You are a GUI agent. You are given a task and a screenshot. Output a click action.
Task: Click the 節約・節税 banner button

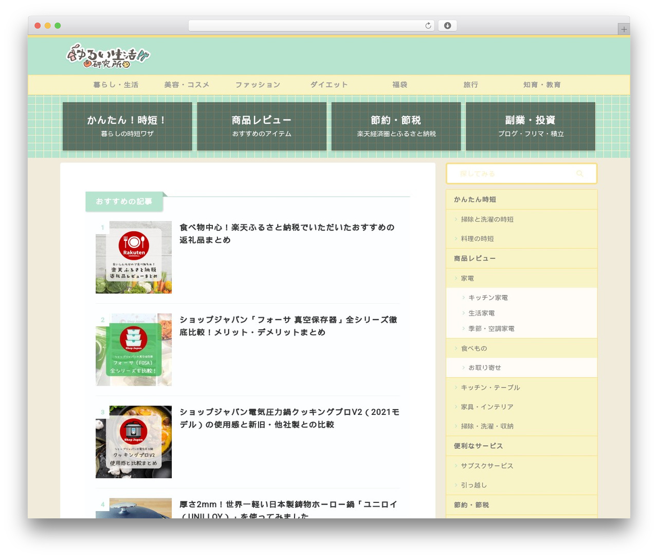tap(396, 126)
